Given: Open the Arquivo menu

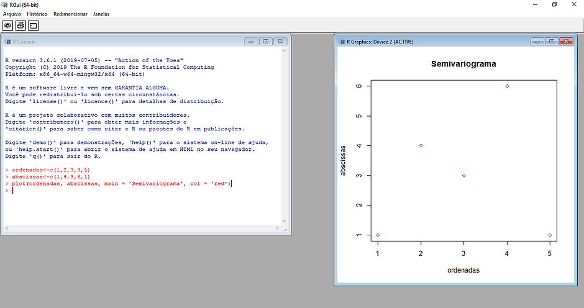Looking at the screenshot, I should pyautogui.click(x=12, y=14).
